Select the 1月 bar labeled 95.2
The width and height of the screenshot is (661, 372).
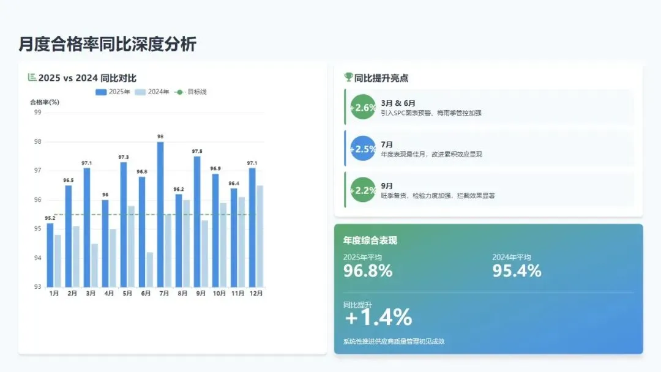tap(50, 255)
